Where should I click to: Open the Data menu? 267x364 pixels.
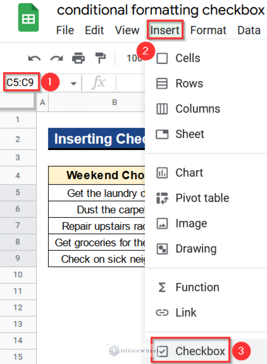coord(249,30)
